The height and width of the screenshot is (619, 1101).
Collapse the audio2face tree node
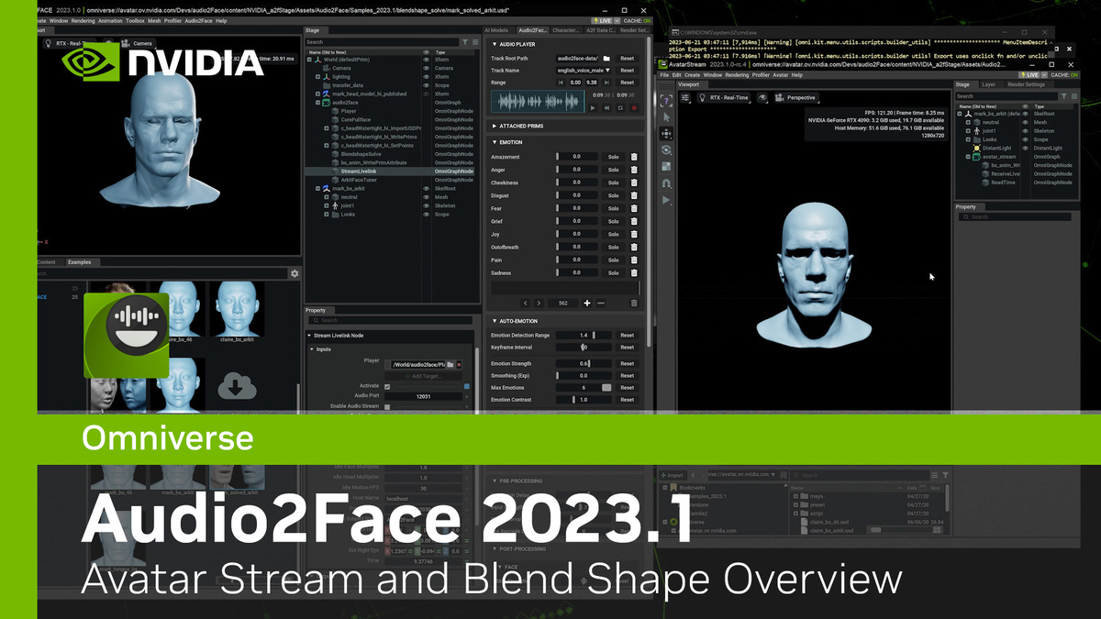click(x=317, y=103)
